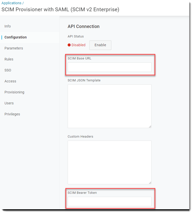Open the Users section

coord(9,103)
